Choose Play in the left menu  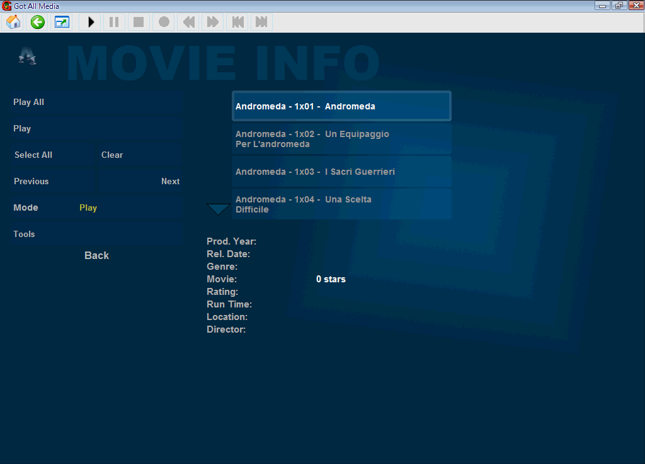[x=96, y=128]
